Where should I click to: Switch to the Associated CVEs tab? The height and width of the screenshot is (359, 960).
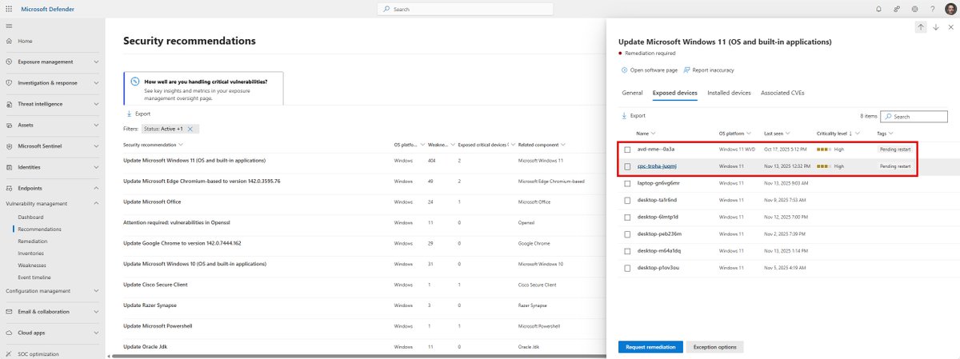(782, 93)
